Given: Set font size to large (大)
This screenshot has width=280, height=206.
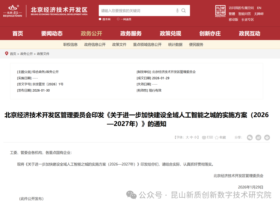Looking at the screenshot, I should (x=187, y=138).
